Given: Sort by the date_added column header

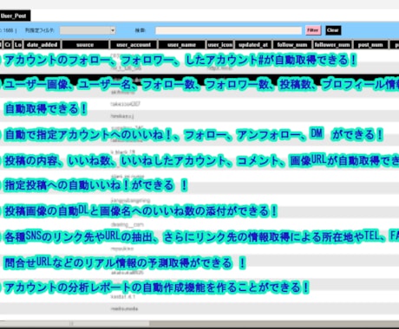Looking at the screenshot, I should click(x=42, y=45).
